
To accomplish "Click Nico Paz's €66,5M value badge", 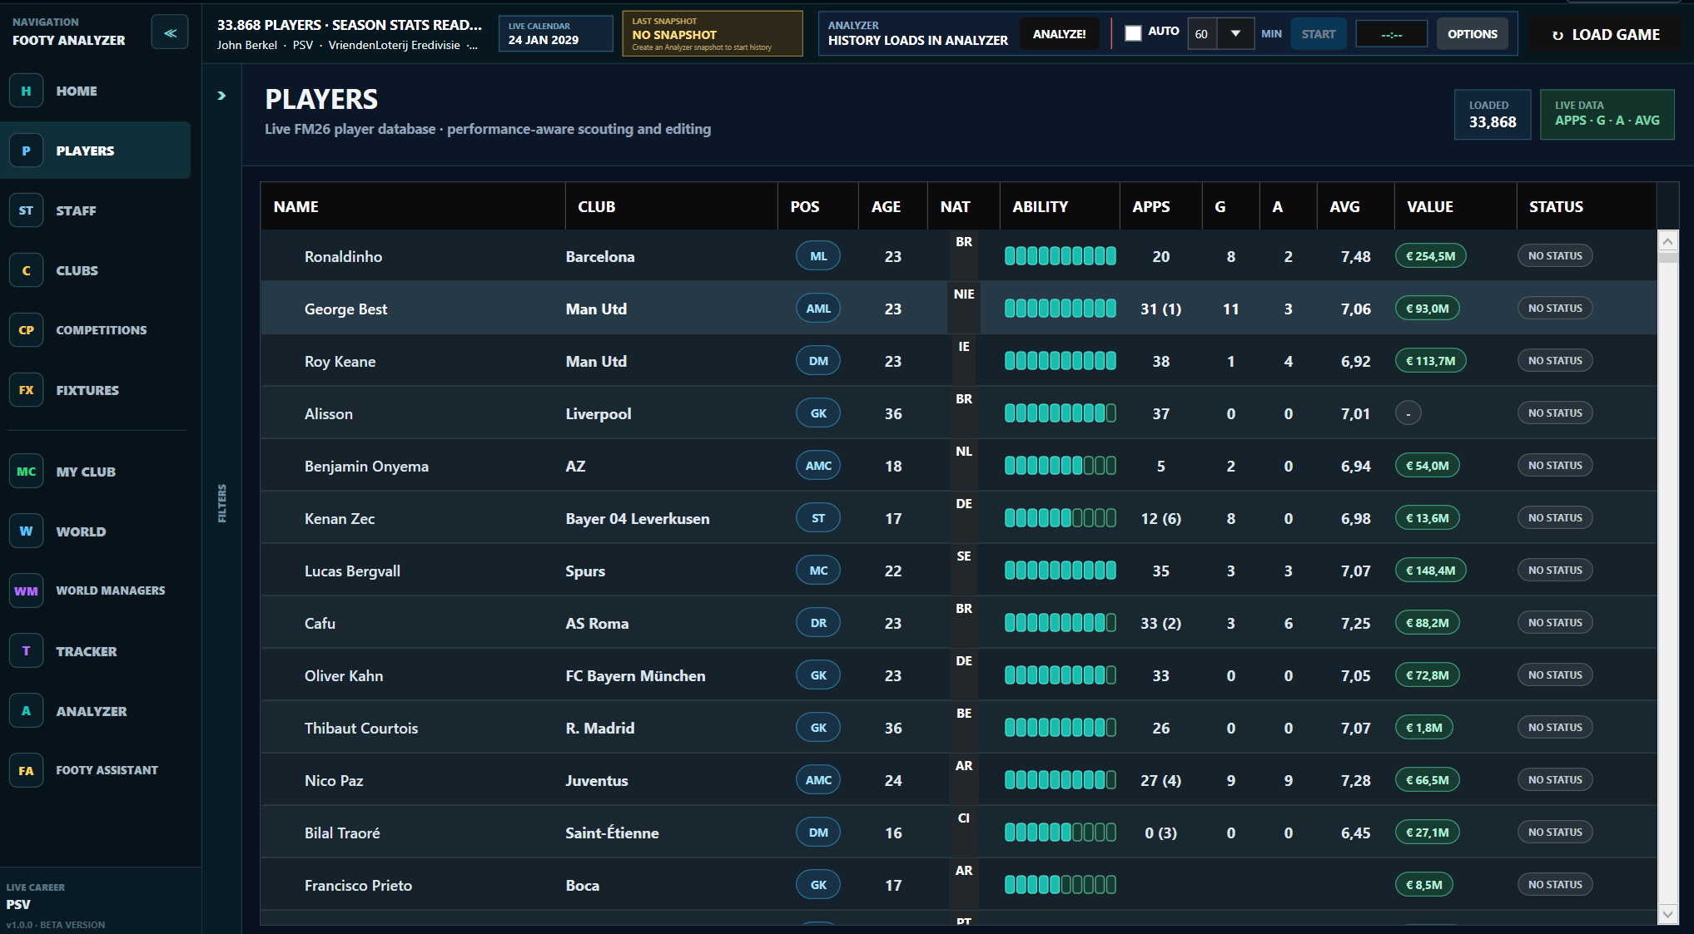I will [1427, 780].
